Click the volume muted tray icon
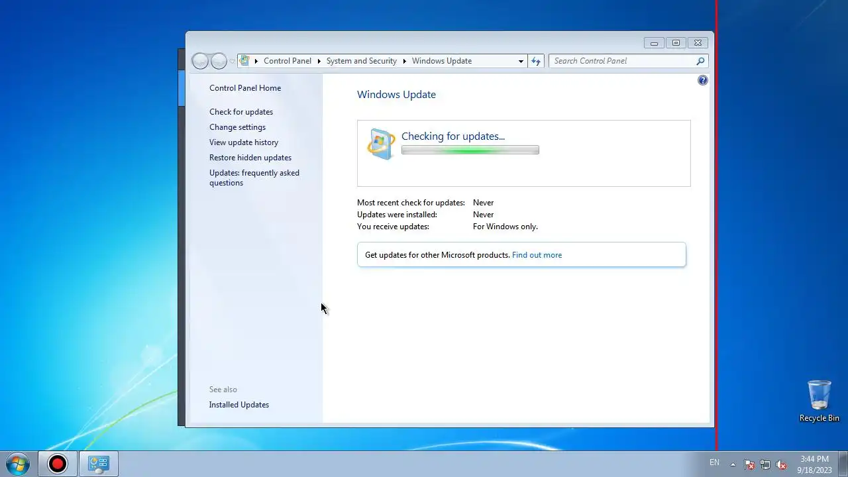 tap(781, 464)
